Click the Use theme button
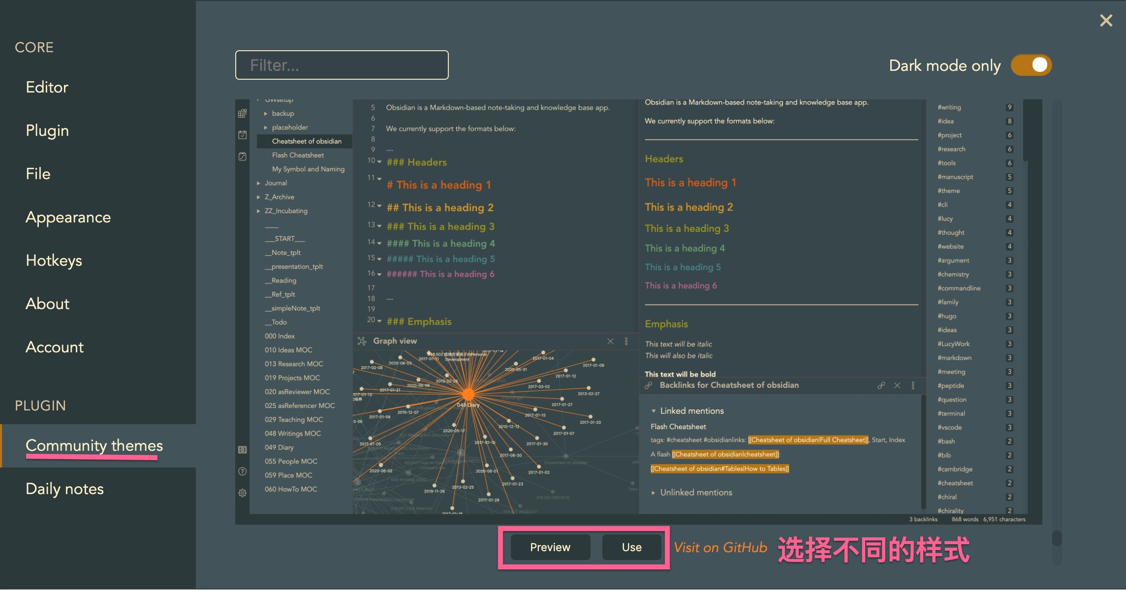The height and width of the screenshot is (593, 1126). coord(631,547)
